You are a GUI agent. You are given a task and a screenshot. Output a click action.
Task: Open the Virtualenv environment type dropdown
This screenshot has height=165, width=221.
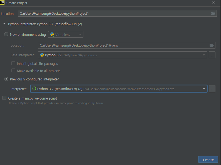(66, 34)
